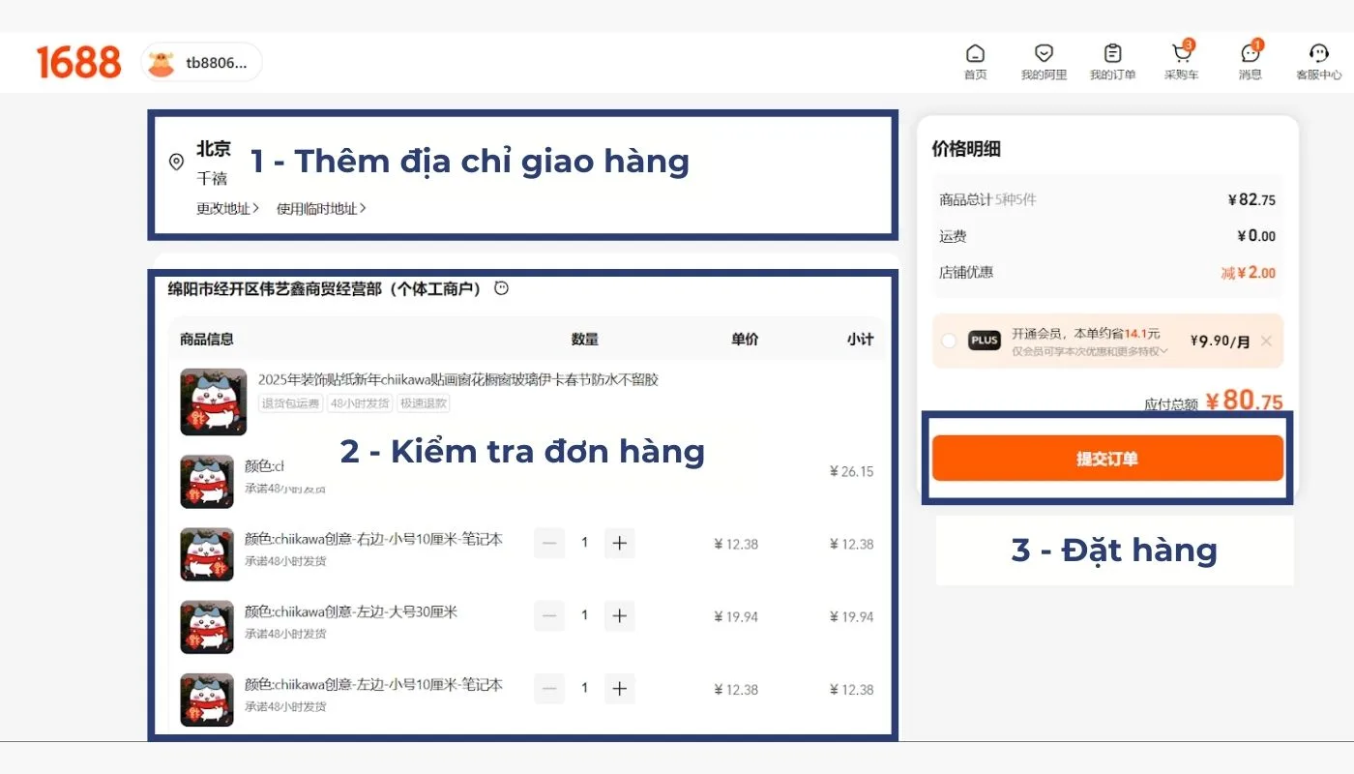Open the 1688 logo homepage
1354x774 pixels.
coord(78,62)
